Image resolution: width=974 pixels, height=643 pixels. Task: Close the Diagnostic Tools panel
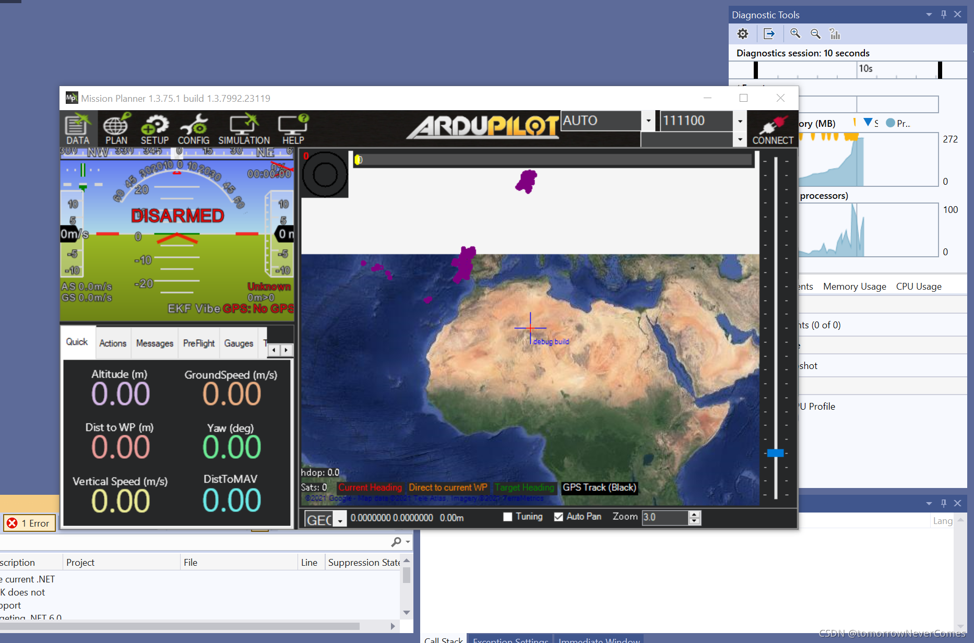click(957, 15)
